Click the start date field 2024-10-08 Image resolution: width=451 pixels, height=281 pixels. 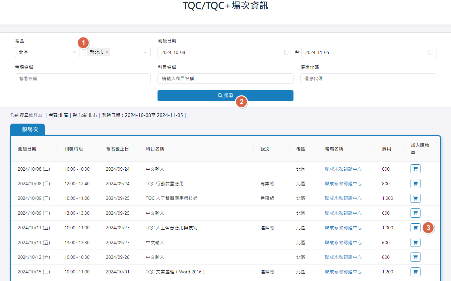click(225, 52)
